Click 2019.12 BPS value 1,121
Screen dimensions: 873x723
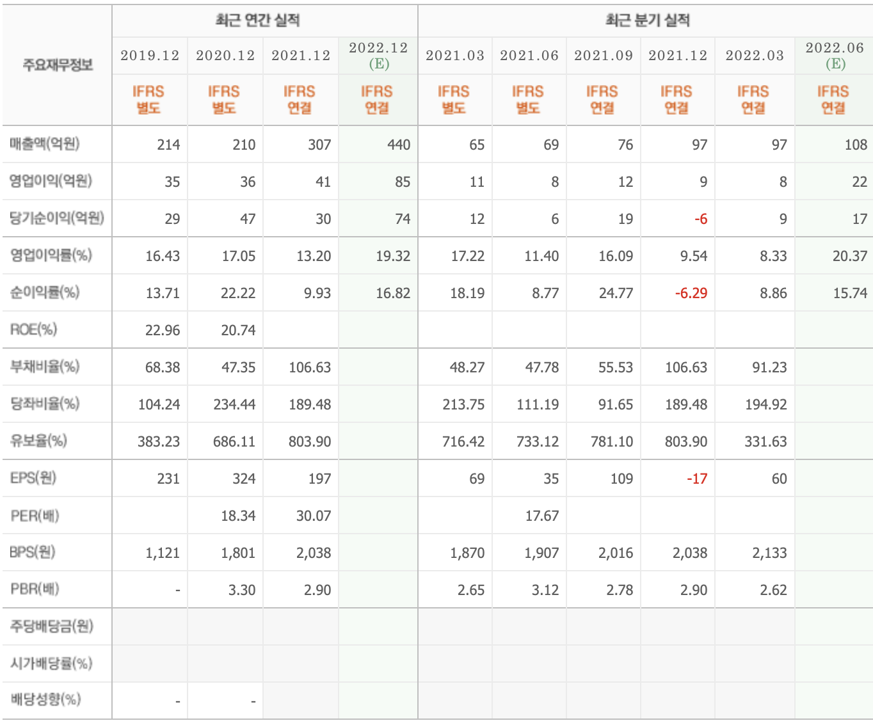pyautogui.click(x=163, y=553)
